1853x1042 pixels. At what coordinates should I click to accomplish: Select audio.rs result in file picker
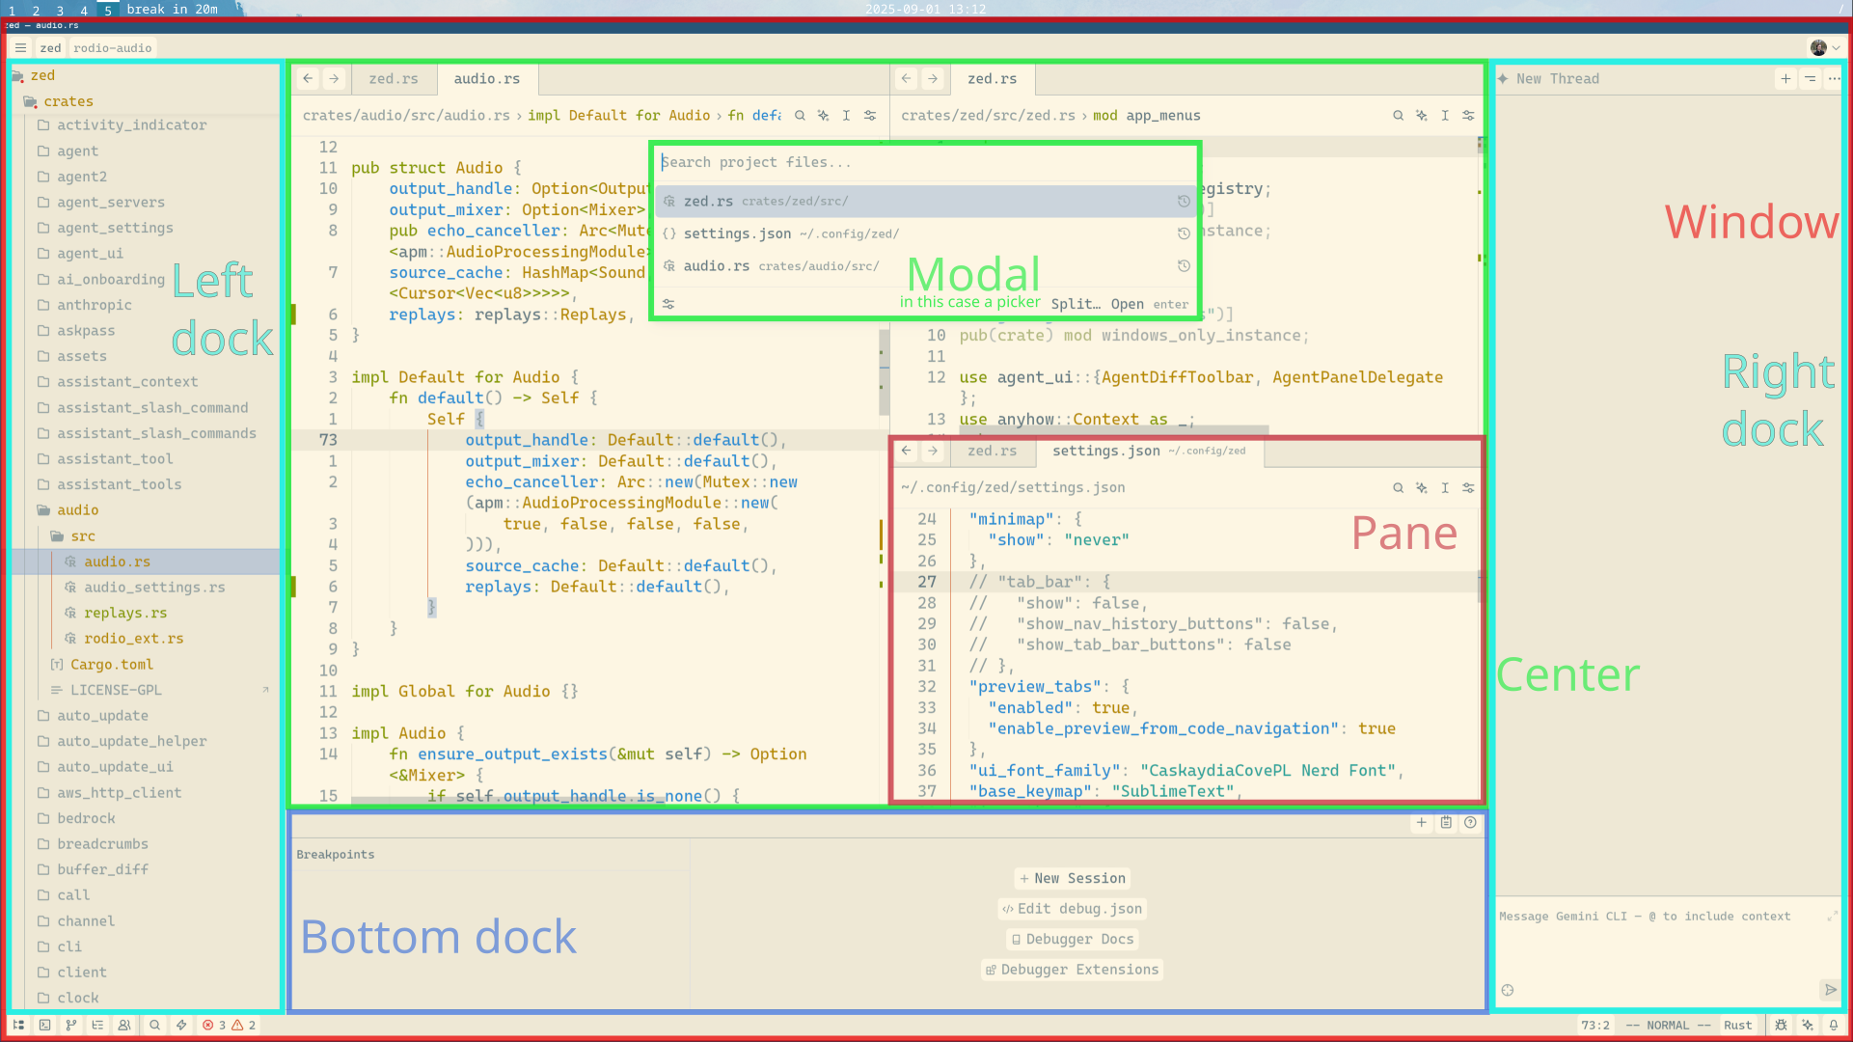coord(925,266)
